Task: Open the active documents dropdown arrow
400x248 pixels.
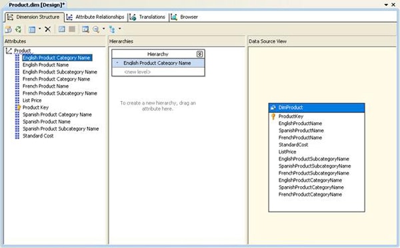Action: [x=386, y=5]
